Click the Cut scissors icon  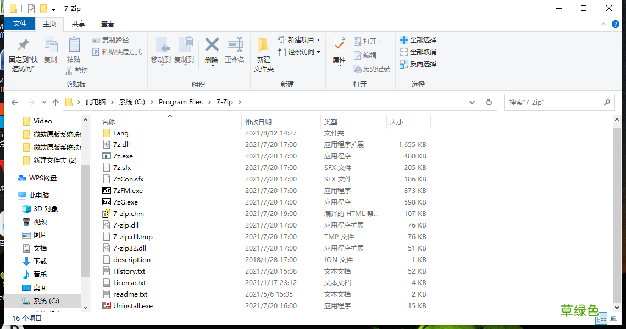point(69,71)
